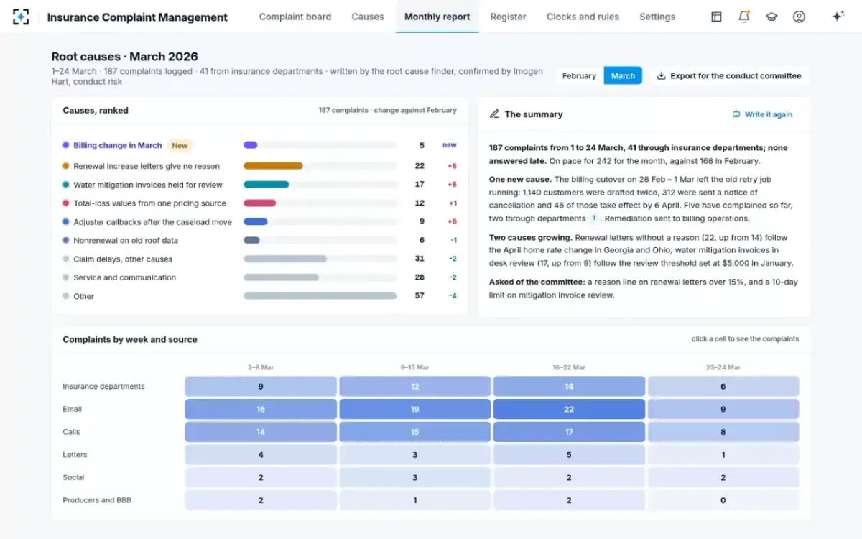
Task: Click the orange Renewal letters progress bar
Action: [273, 166]
